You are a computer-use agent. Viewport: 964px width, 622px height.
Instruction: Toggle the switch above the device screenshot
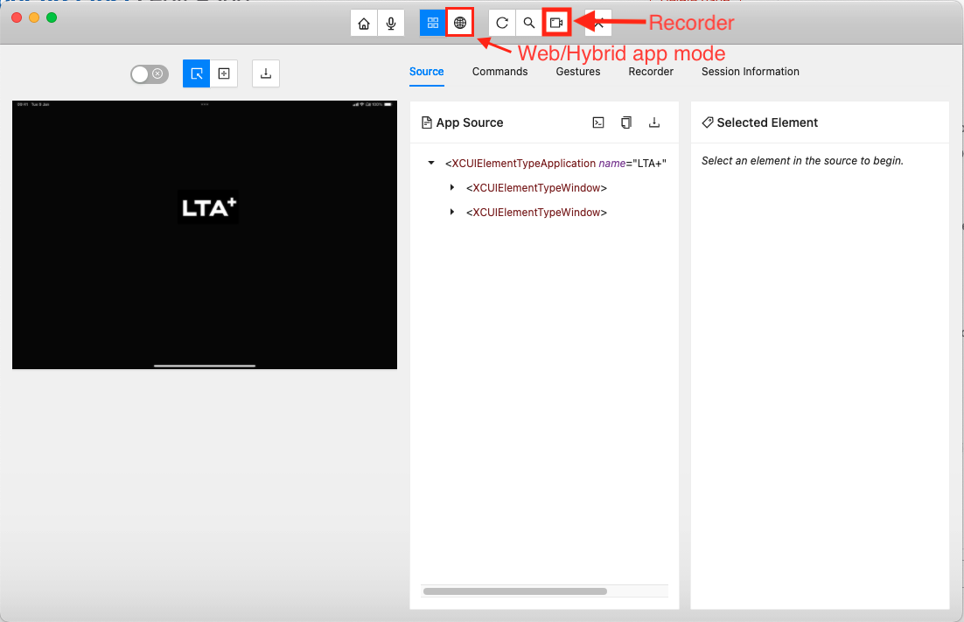(x=148, y=74)
